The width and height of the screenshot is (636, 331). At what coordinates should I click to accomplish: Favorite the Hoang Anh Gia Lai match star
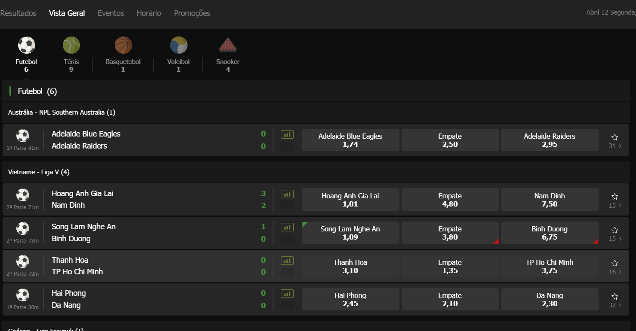(x=614, y=197)
